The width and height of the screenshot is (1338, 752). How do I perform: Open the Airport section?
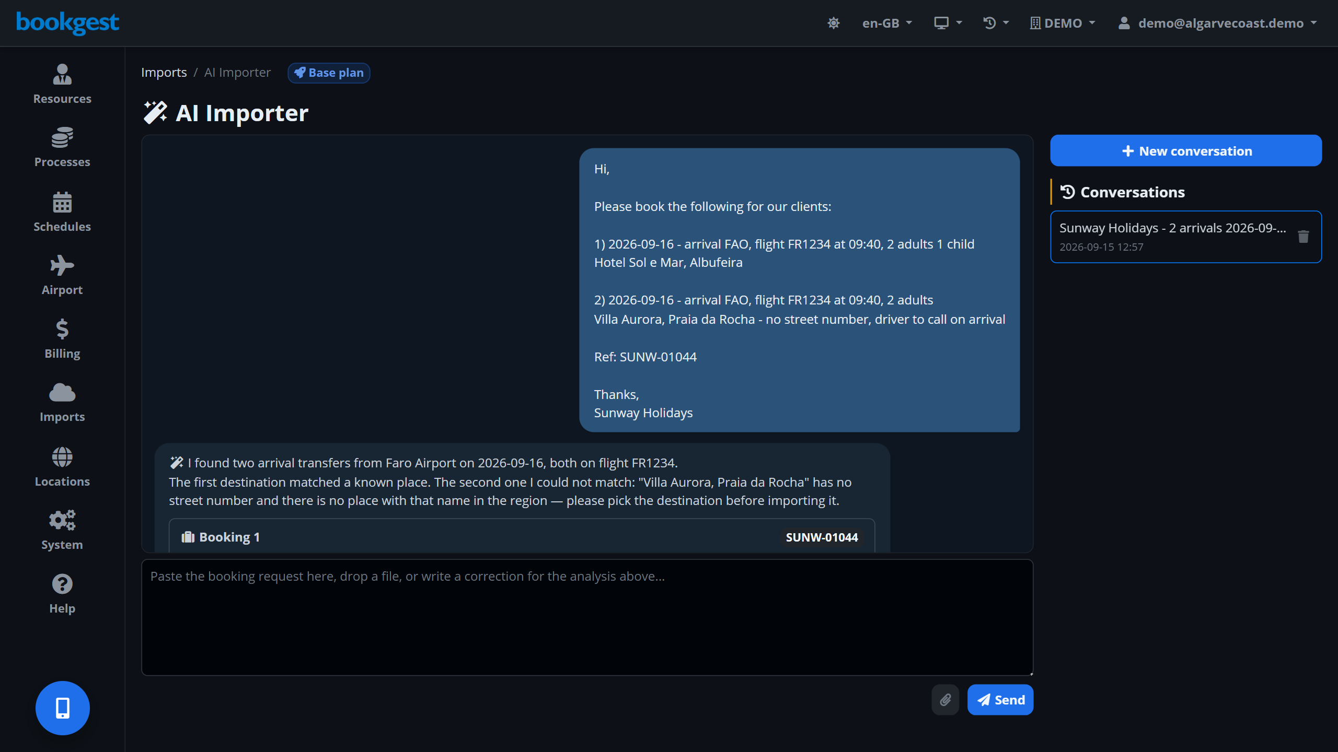pyautogui.click(x=62, y=275)
